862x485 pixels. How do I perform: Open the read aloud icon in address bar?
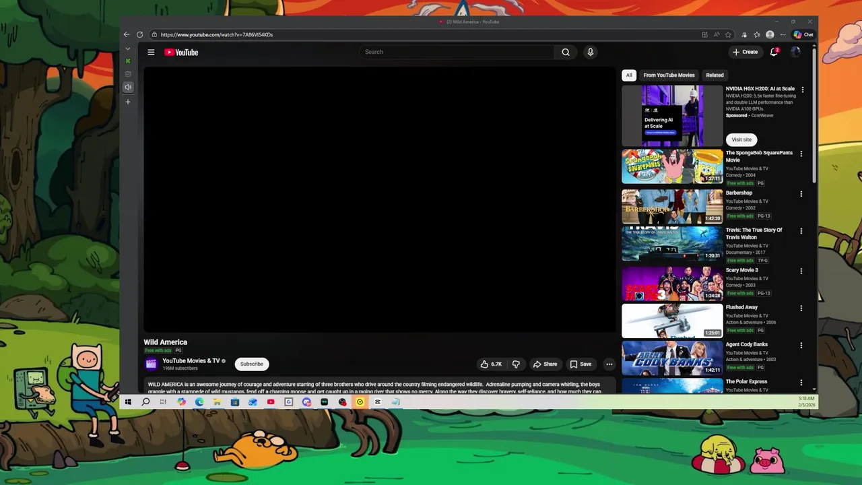coord(717,34)
